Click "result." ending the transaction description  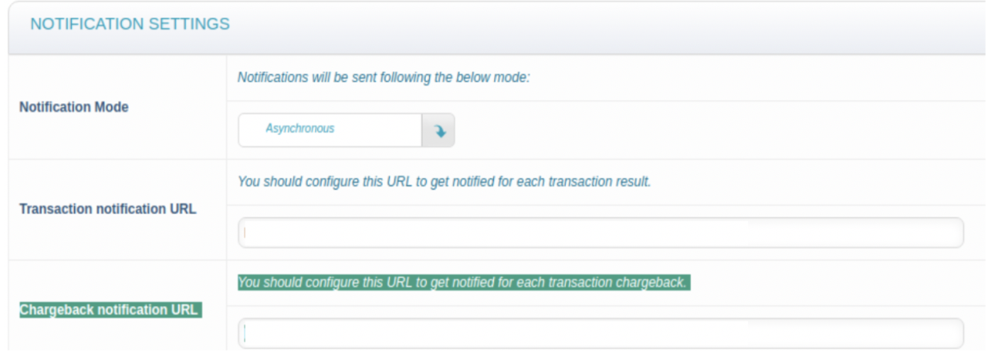634,182
